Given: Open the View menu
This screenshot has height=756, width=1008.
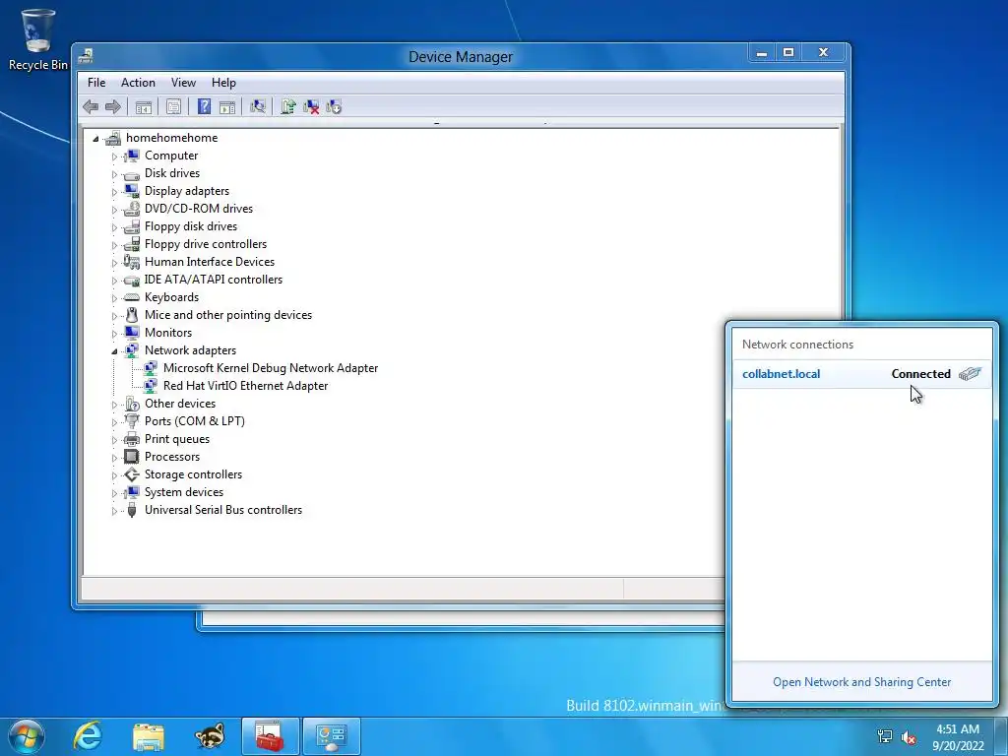Looking at the screenshot, I should pos(183,83).
